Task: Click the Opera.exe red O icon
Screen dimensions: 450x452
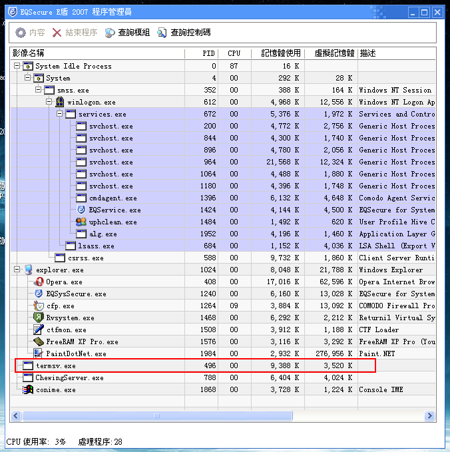Action: pos(39,282)
